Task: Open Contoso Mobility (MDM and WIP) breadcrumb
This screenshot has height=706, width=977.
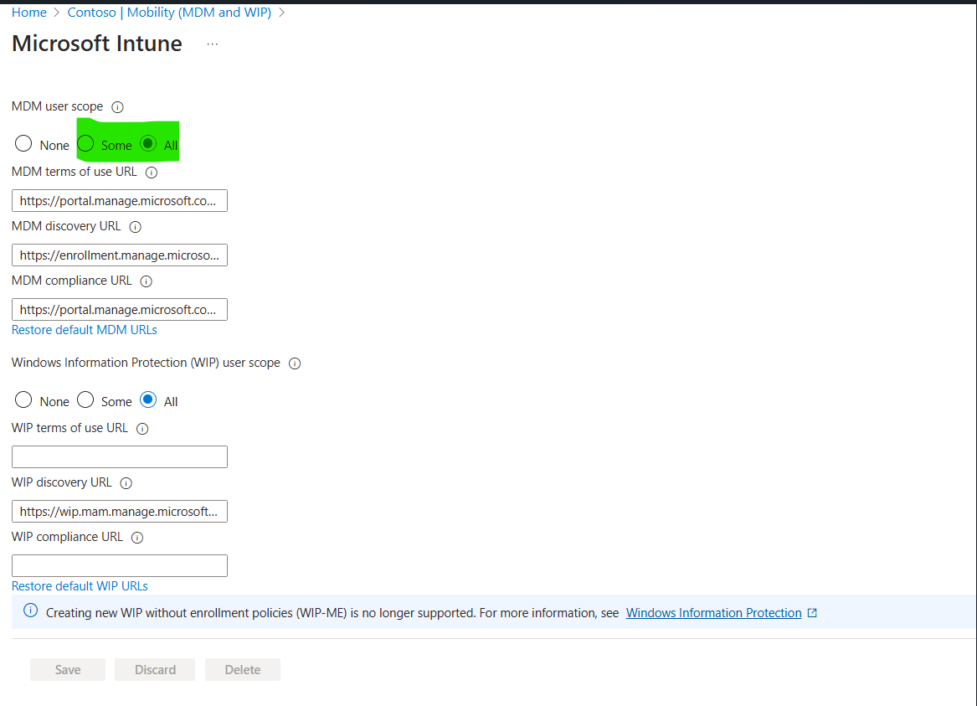Action: pos(169,13)
